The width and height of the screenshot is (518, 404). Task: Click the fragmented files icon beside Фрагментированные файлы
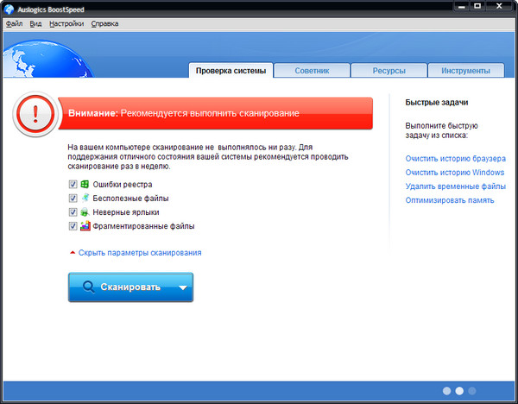[x=85, y=226]
